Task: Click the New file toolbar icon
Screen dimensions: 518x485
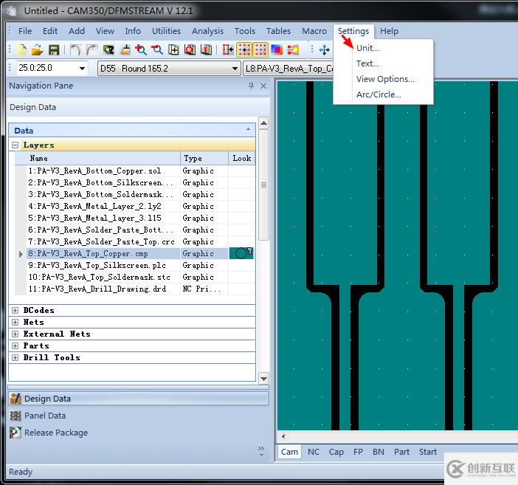Action: click(x=22, y=50)
